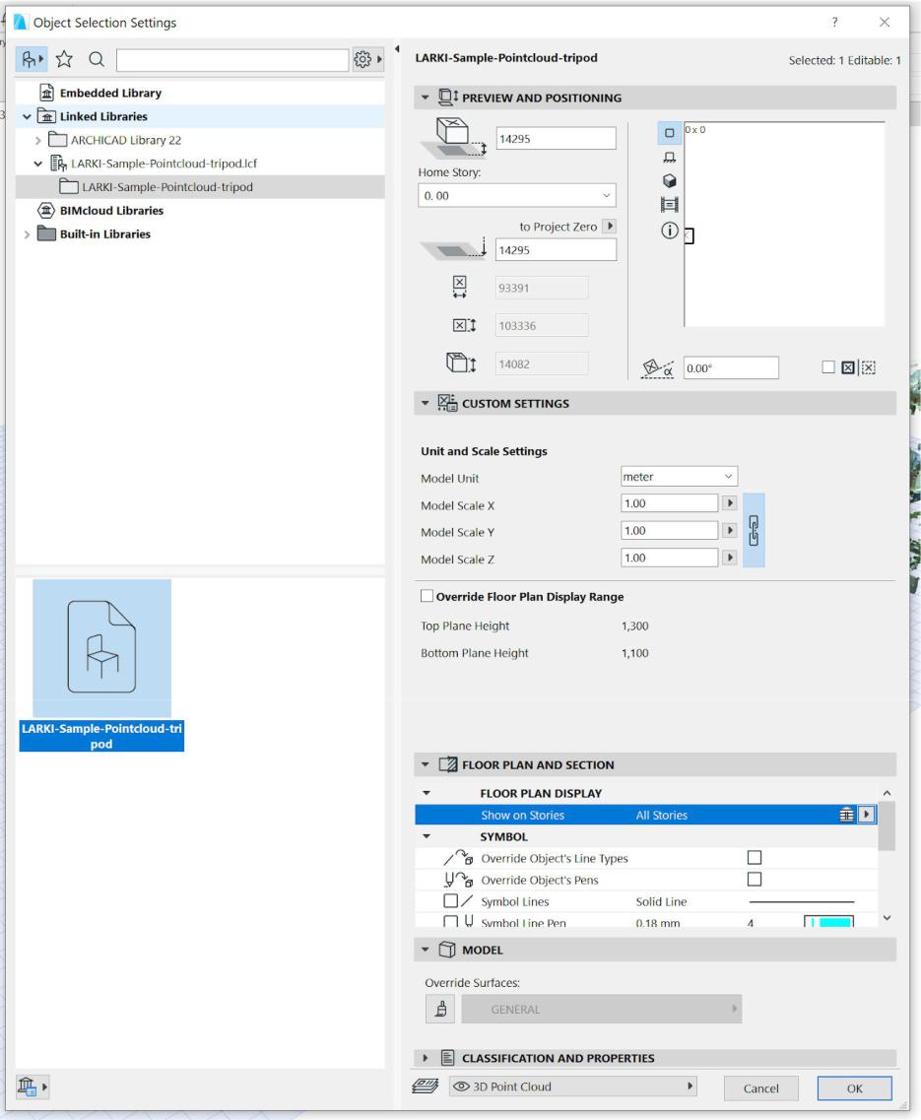
Task: Check Override Object's Line Types
Action: (755, 857)
